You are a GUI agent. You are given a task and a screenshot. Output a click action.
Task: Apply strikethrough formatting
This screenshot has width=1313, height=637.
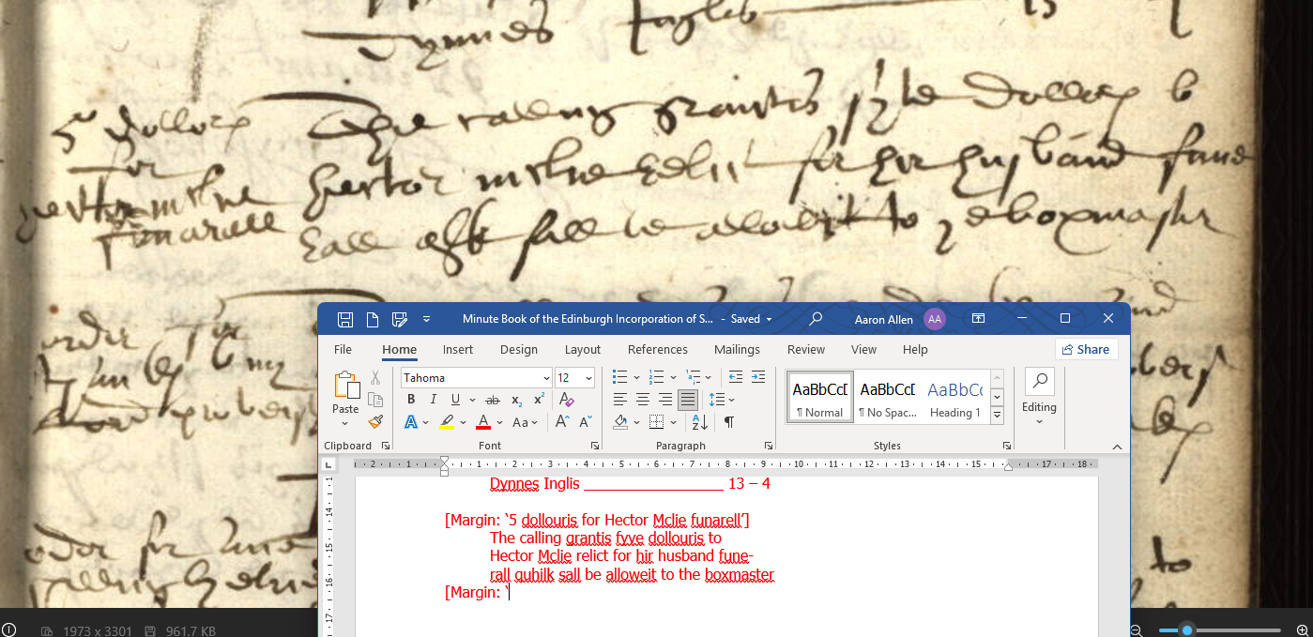pos(493,400)
